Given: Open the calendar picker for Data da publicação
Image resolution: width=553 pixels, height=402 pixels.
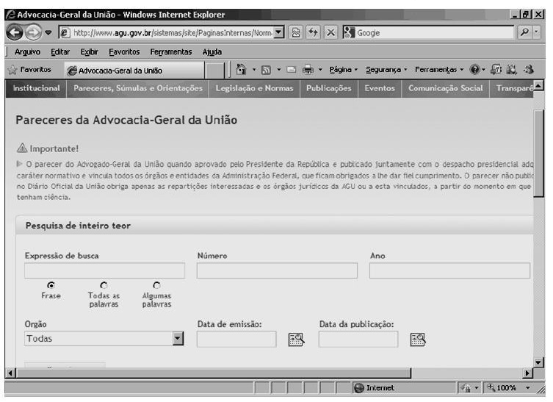Looking at the screenshot, I should [x=418, y=340].
